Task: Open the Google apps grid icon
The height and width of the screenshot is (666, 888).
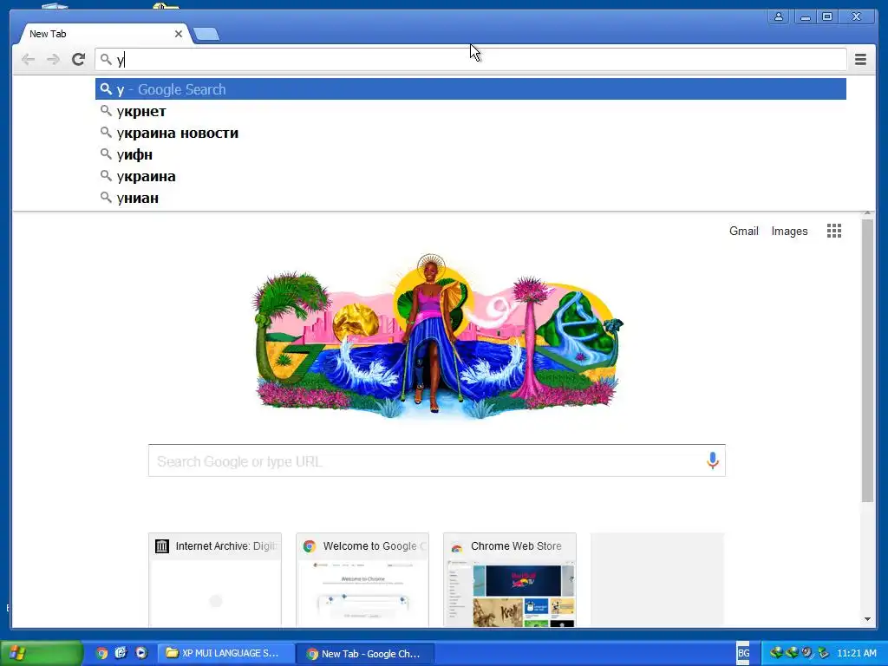Action: pyautogui.click(x=833, y=231)
